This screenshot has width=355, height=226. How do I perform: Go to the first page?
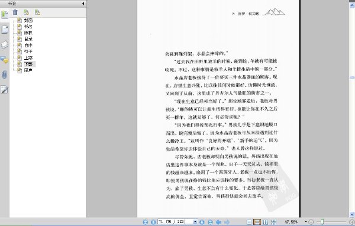pos(146,222)
